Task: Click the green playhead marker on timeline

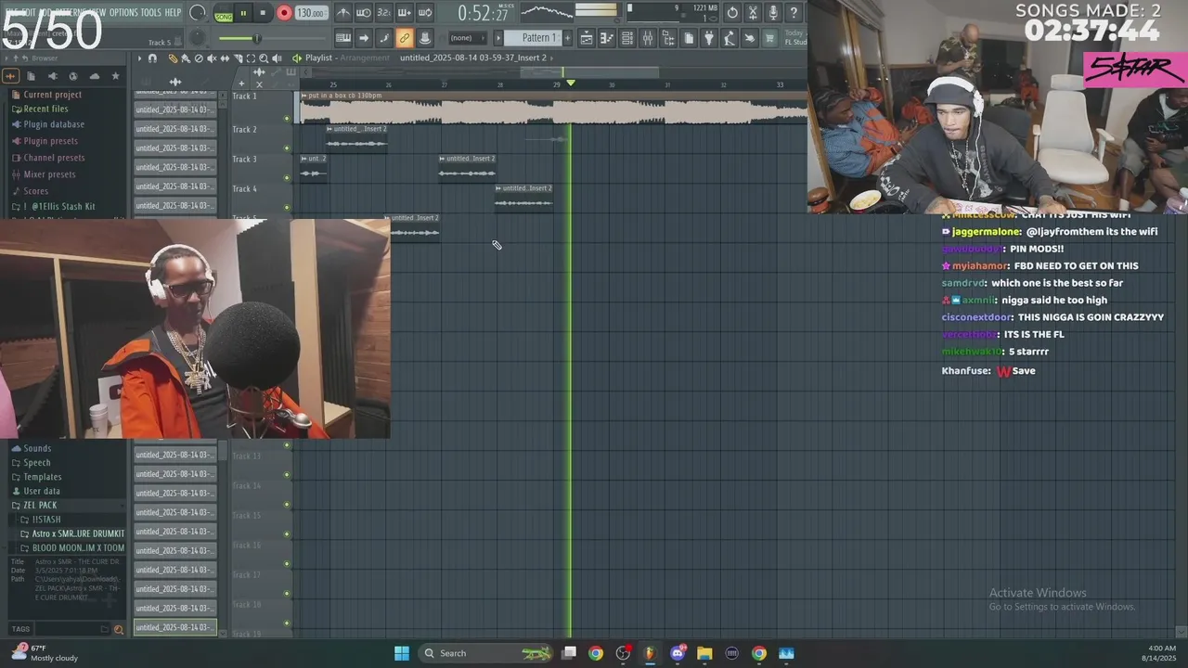Action: (571, 83)
